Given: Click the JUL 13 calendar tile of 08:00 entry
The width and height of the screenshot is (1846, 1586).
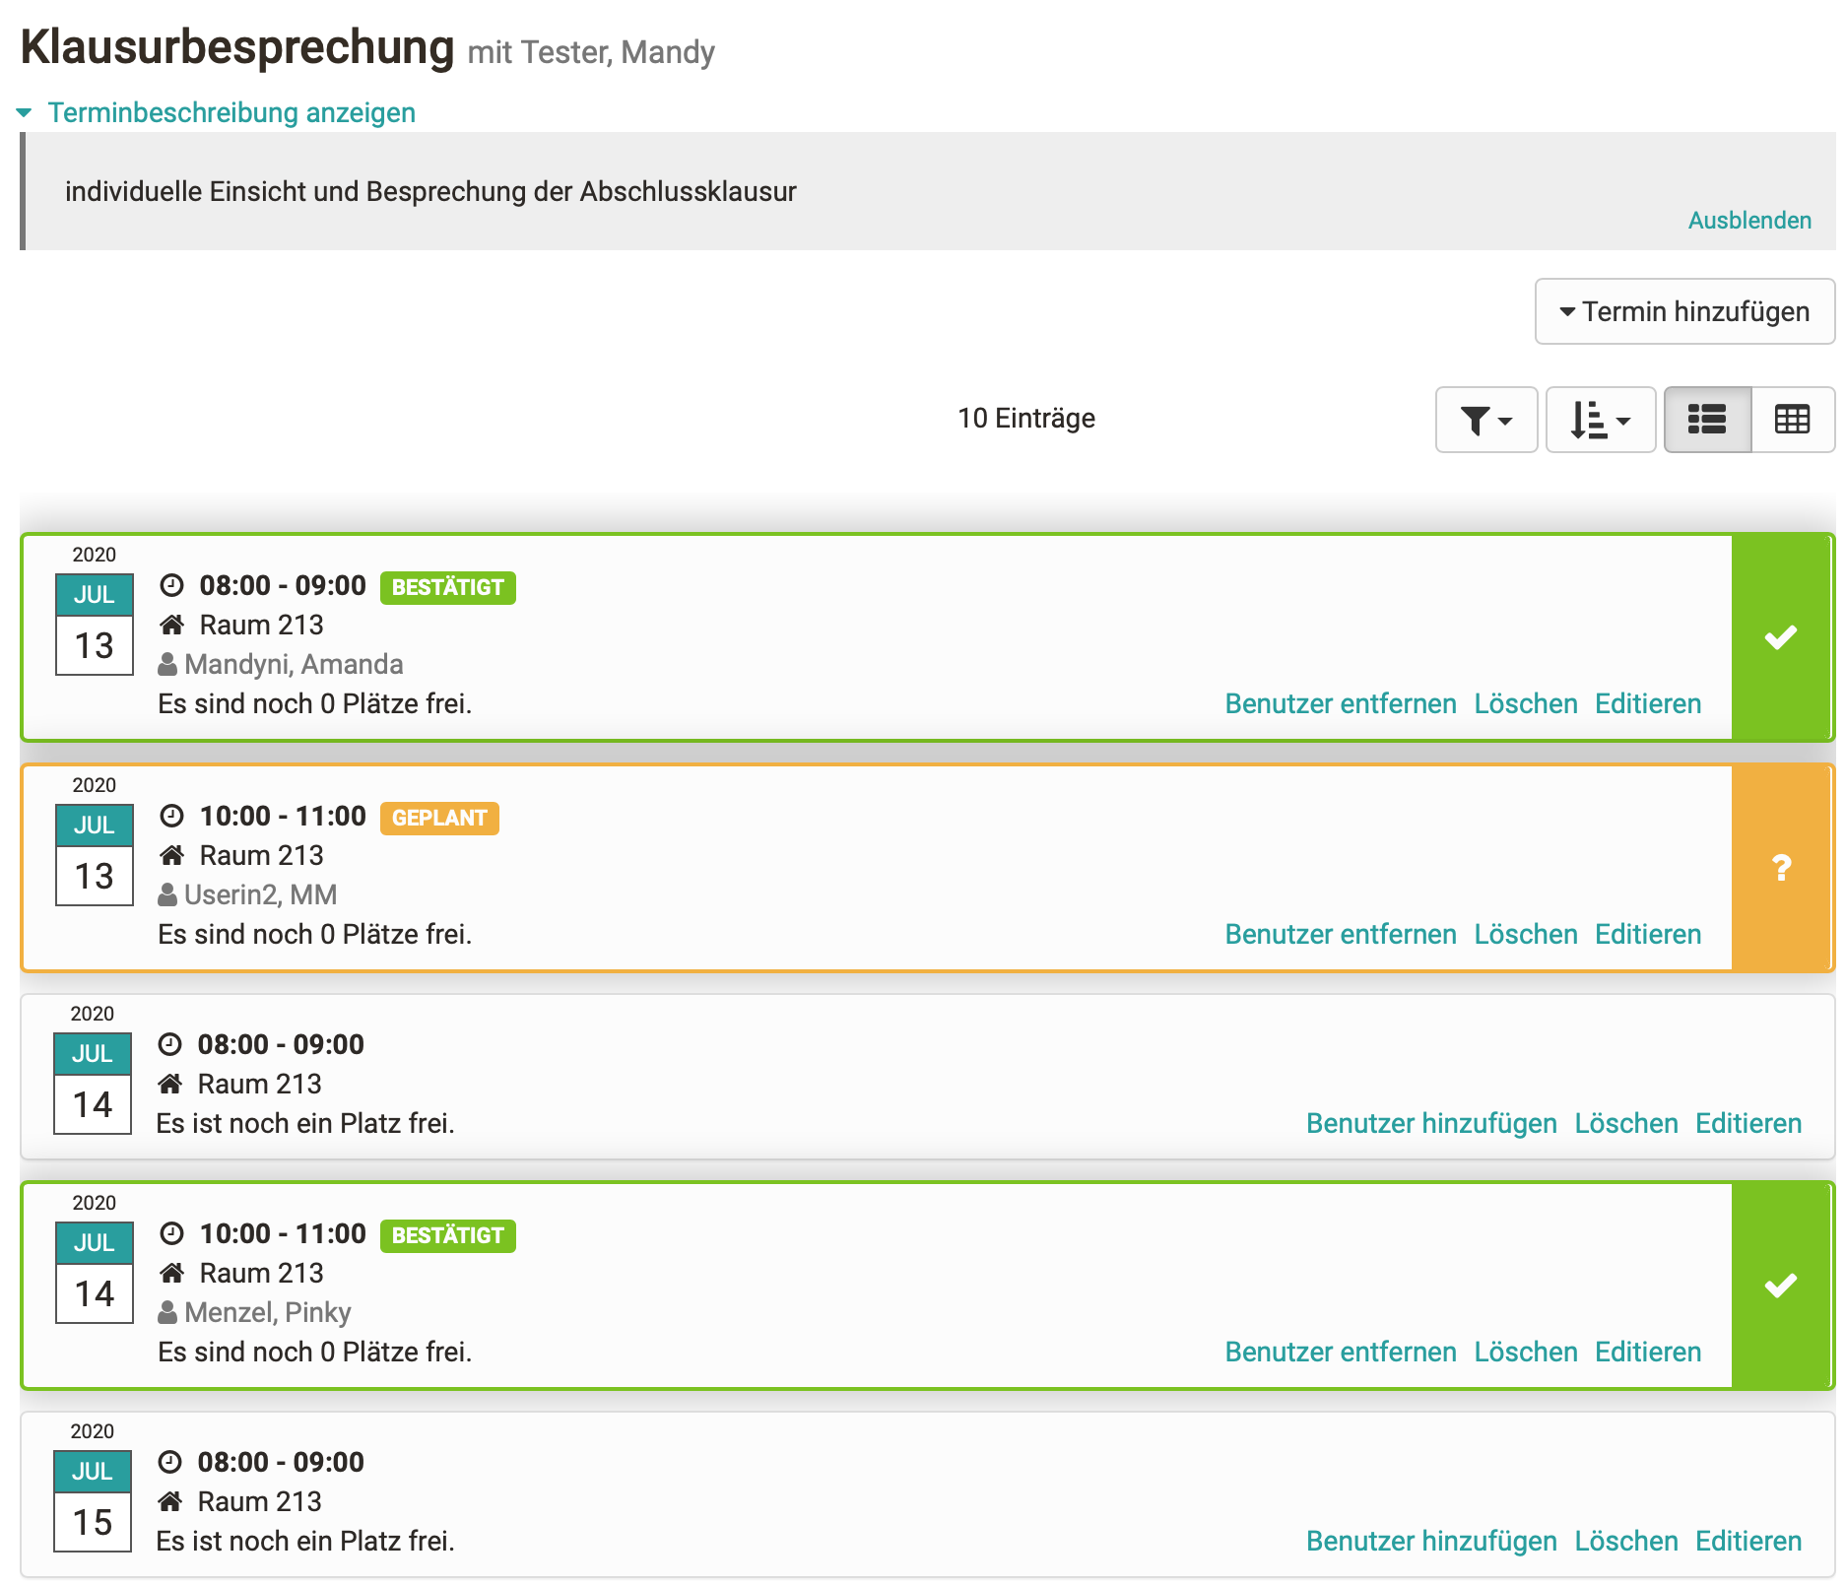Looking at the screenshot, I should pos(95,625).
